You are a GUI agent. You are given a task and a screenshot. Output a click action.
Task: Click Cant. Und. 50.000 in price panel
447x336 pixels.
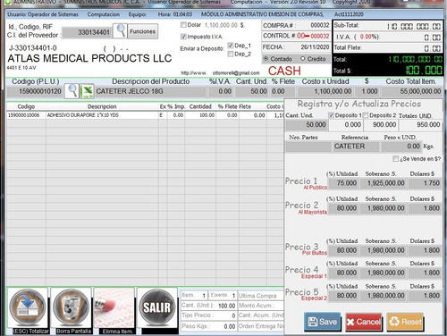(307, 125)
